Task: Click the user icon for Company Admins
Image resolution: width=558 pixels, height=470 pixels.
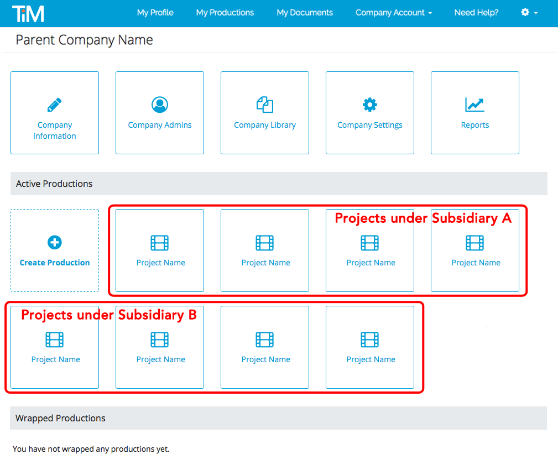Action: pos(160,105)
